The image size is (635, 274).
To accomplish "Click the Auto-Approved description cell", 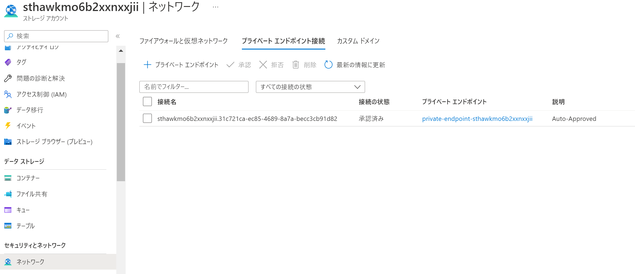I will click(574, 119).
